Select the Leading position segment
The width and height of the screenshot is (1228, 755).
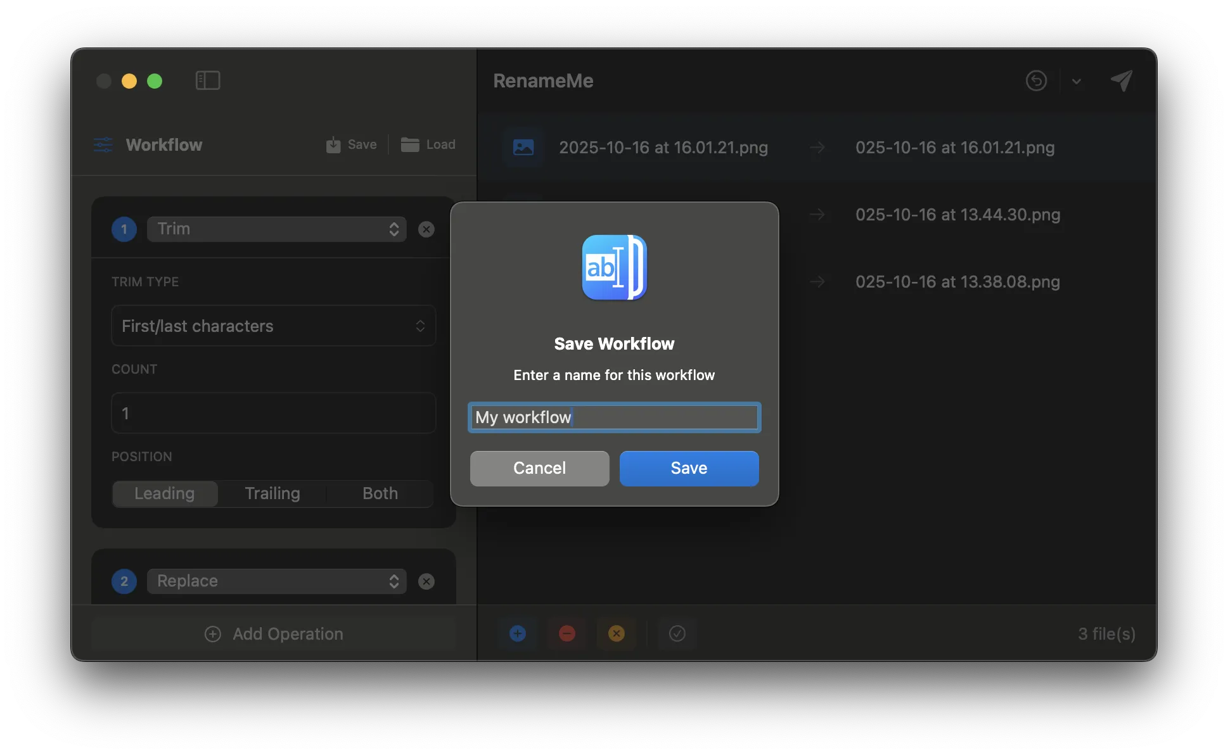tap(165, 493)
